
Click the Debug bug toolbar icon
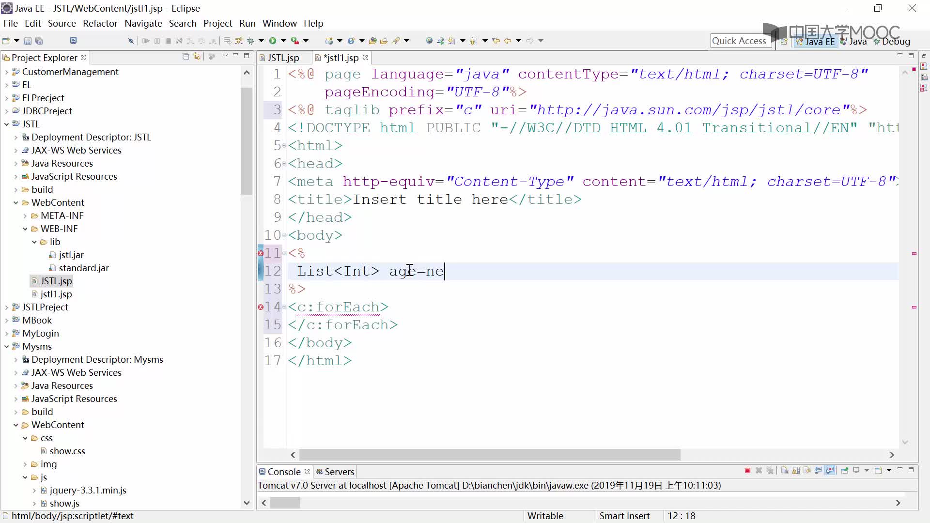pyautogui.click(x=250, y=41)
